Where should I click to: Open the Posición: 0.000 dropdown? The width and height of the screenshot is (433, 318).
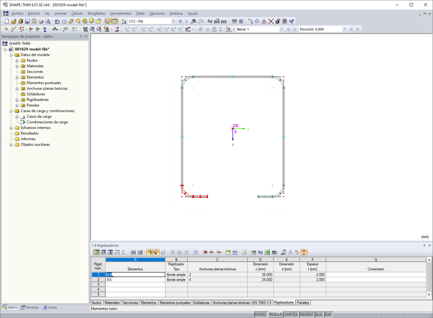pyautogui.click(x=345, y=29)
